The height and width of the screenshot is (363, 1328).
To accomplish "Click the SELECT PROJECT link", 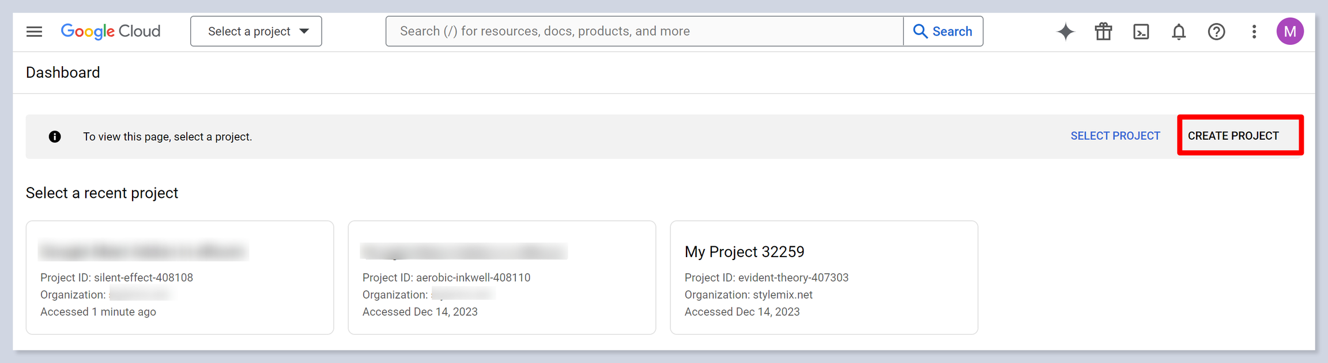I will click(x=1115, y=136).
